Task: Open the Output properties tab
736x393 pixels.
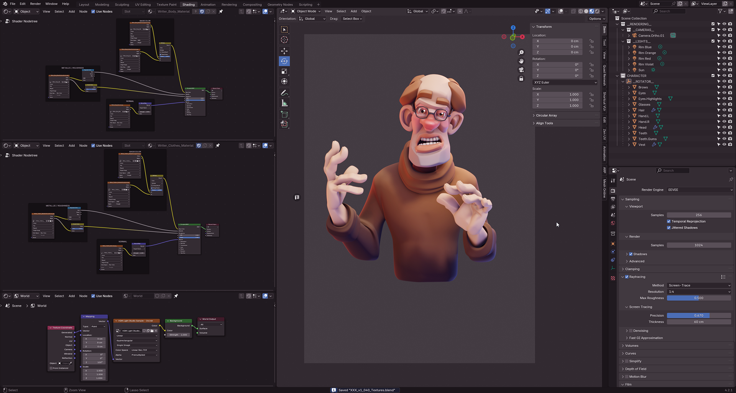Action: point(613,199)
